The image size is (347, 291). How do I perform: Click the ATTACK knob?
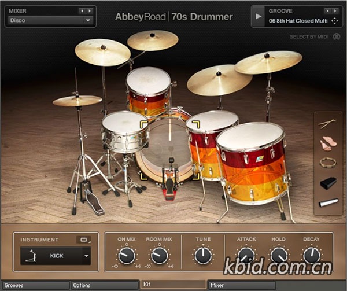tap(246, 256)
